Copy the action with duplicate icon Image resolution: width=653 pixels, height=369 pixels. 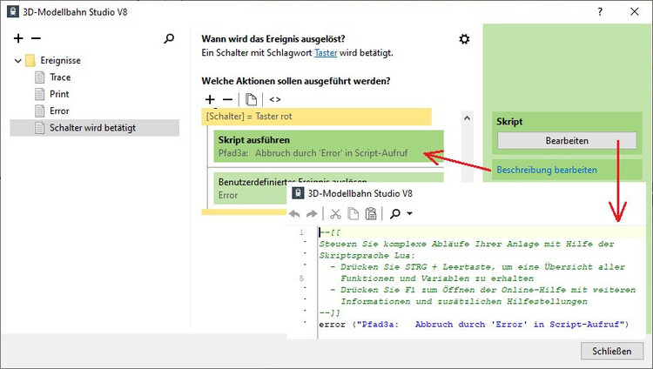[251, 99]
